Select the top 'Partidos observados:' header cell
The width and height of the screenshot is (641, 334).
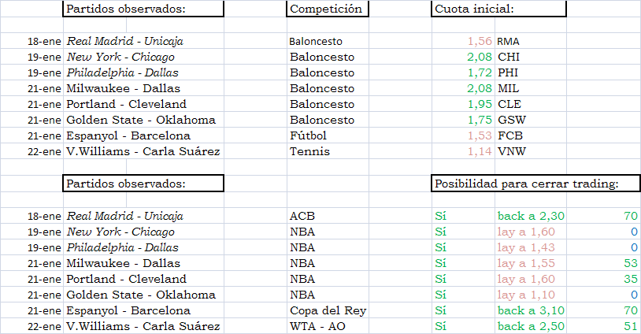(143, 9)
